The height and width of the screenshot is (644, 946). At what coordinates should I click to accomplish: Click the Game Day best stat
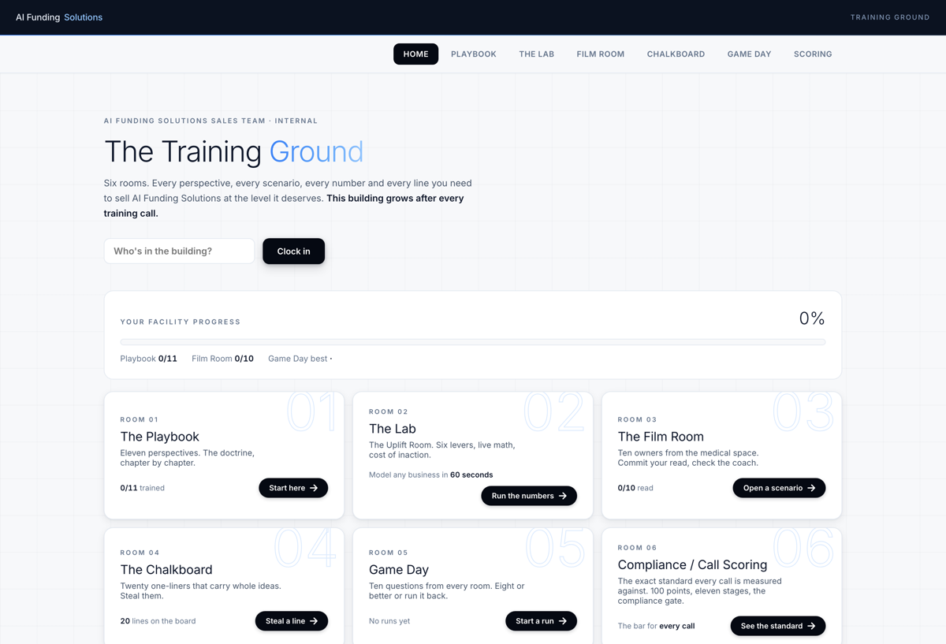tap(300, 359)
